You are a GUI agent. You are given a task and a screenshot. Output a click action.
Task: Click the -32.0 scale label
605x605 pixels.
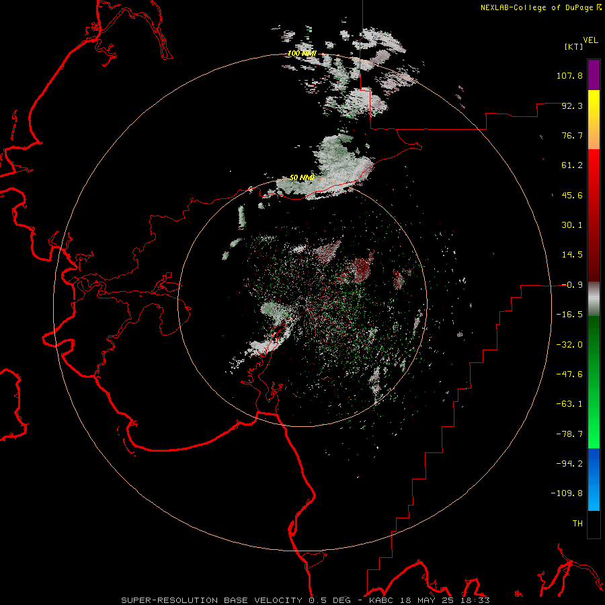click(569, 345)
